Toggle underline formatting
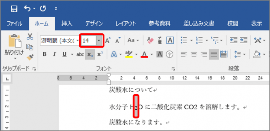270x131 pixels. [x=65, y=54]
